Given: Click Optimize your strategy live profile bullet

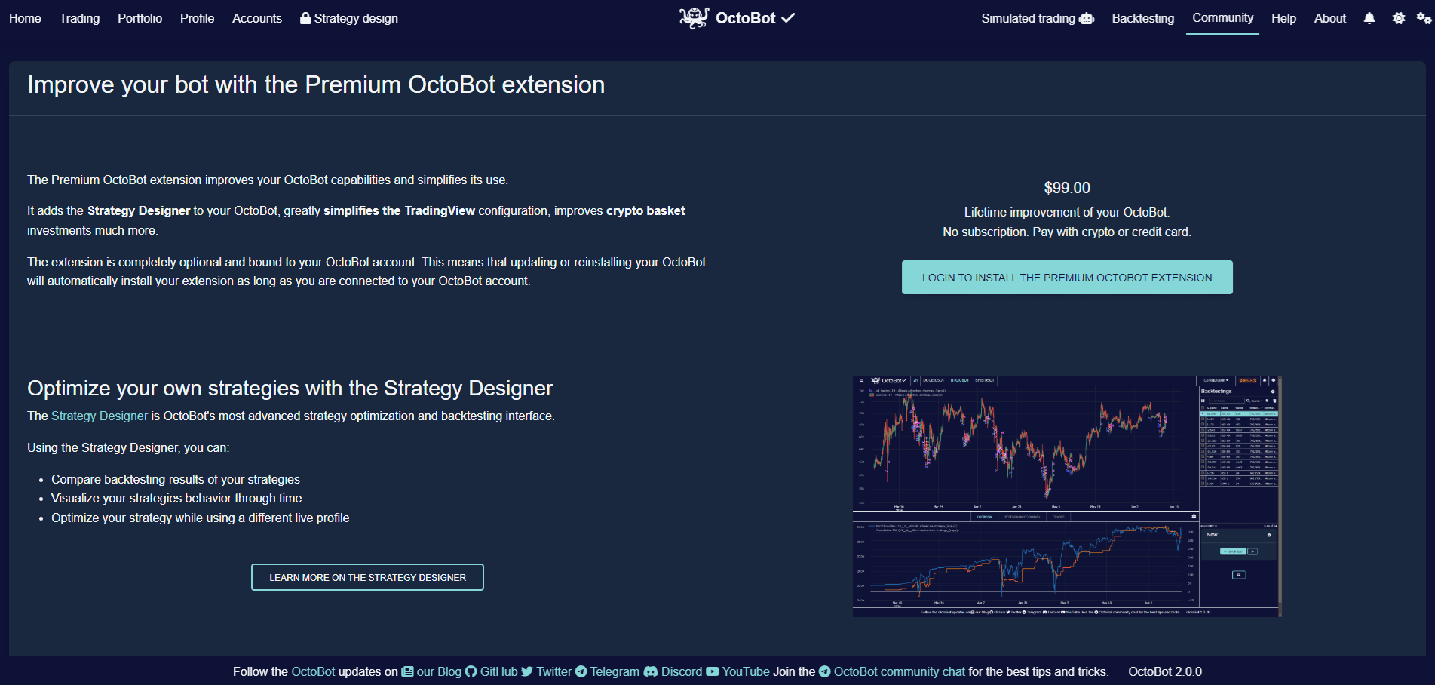Looking at the screenshot, I should (201, 518).
